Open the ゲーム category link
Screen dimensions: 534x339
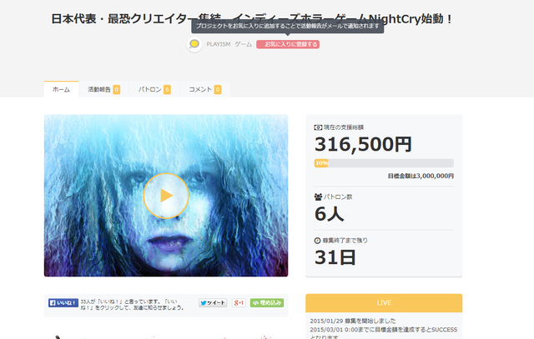pos(243,44)
